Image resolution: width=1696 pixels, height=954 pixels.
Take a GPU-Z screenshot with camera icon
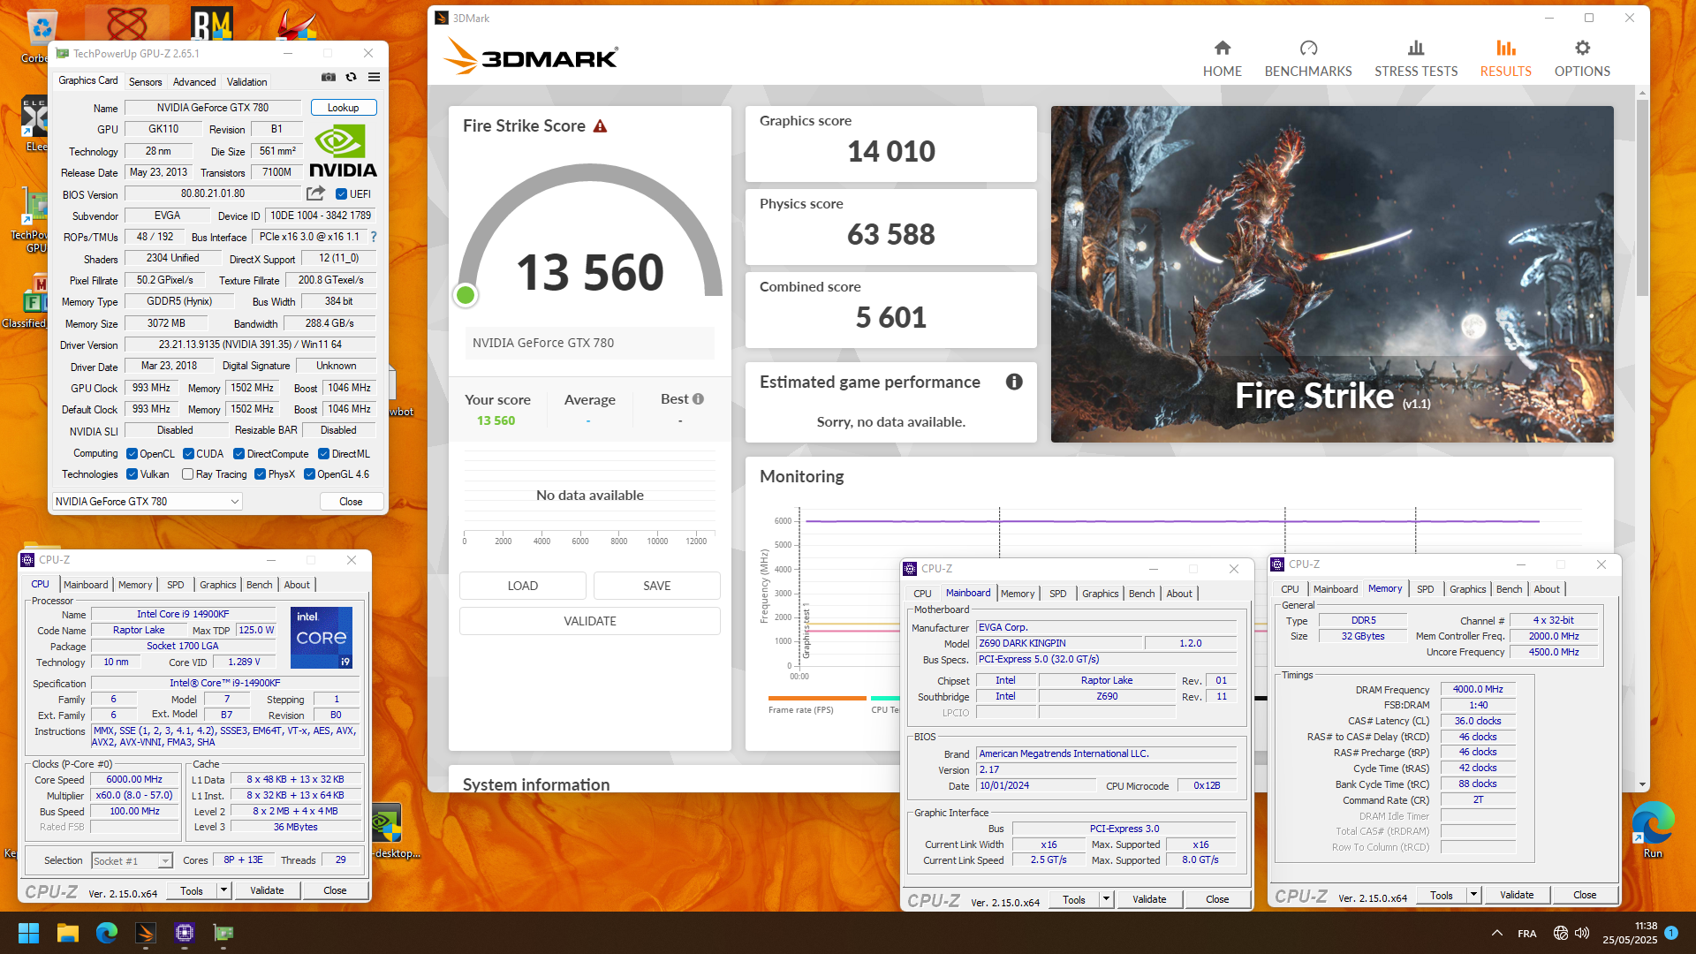click(x=329, y=78)
